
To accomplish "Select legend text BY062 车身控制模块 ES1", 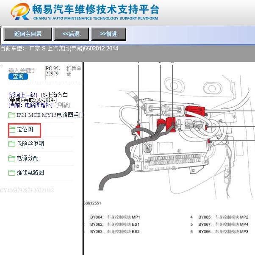I will pos(115,225).
